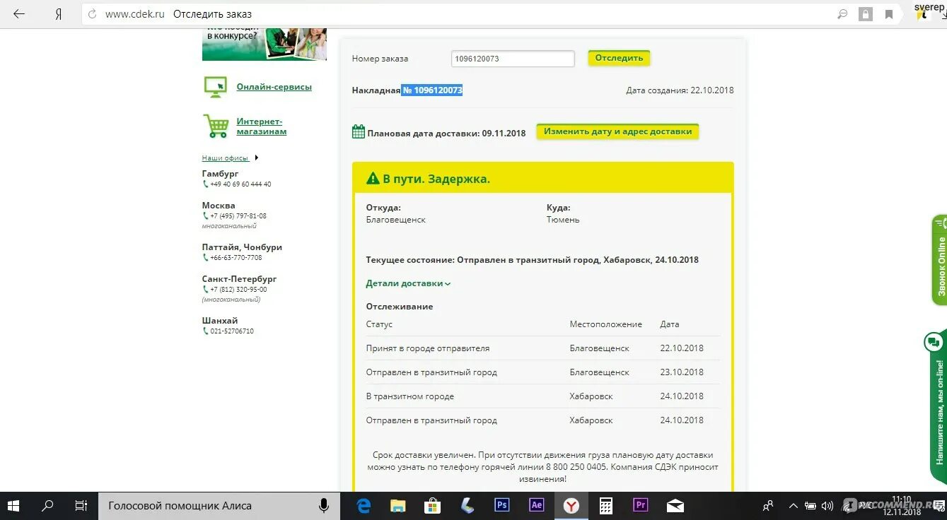
Task: Click the В транзитном городе status row
Action: [x=543, y=396]
